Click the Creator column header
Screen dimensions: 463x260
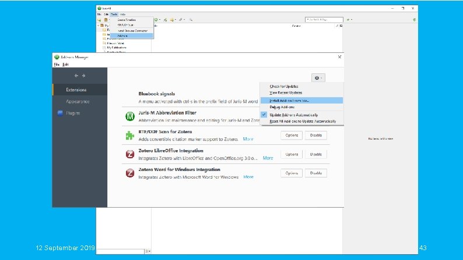click(x=296, y=26)
